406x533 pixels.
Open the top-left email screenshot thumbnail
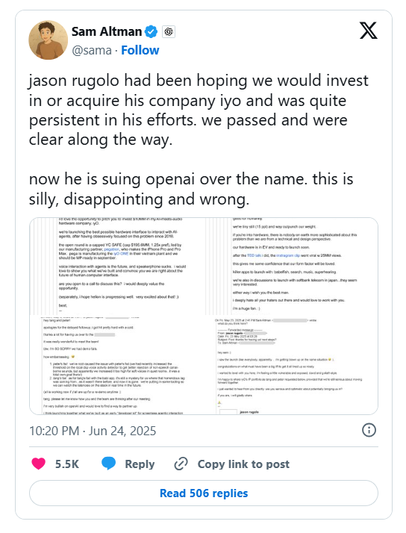[117, 266]
